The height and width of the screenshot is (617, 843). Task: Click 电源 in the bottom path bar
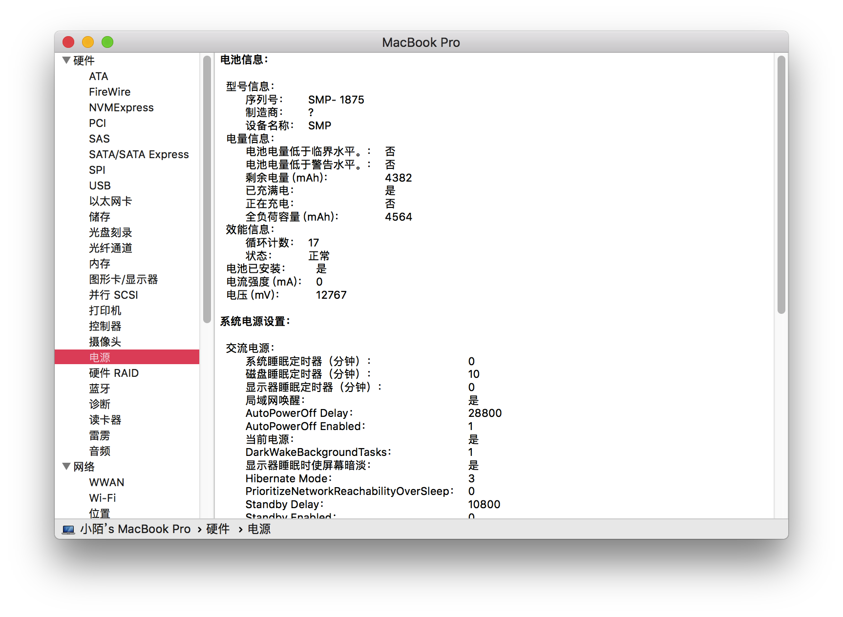point(259,529)
